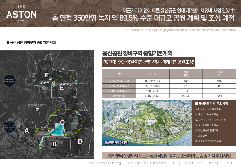Select the 용산공원 정비구역 table row label

119,81
